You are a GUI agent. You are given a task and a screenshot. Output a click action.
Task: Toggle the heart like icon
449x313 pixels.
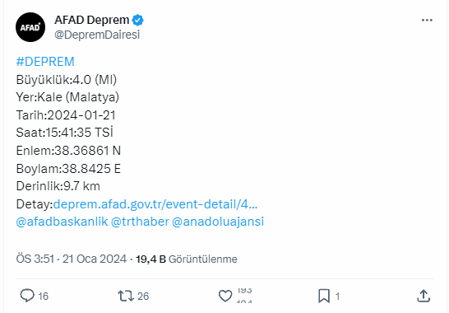pyautogui.click(x=225, y=296)
